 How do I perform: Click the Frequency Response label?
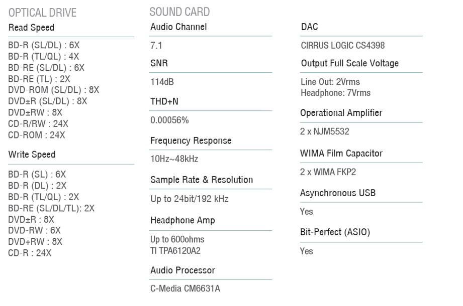[x=191, y=140]
